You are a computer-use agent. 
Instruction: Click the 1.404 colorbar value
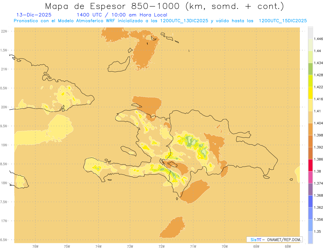(x=318, y=123)
